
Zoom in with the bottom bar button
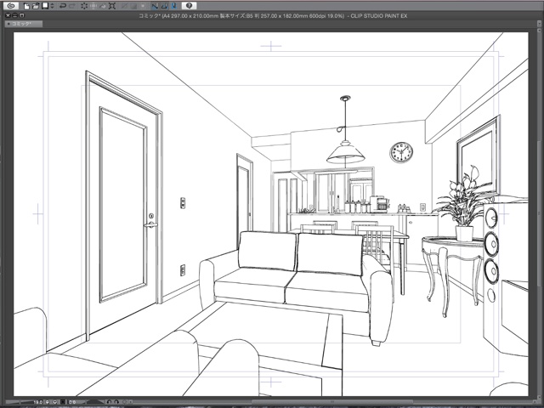click(54, 402)
